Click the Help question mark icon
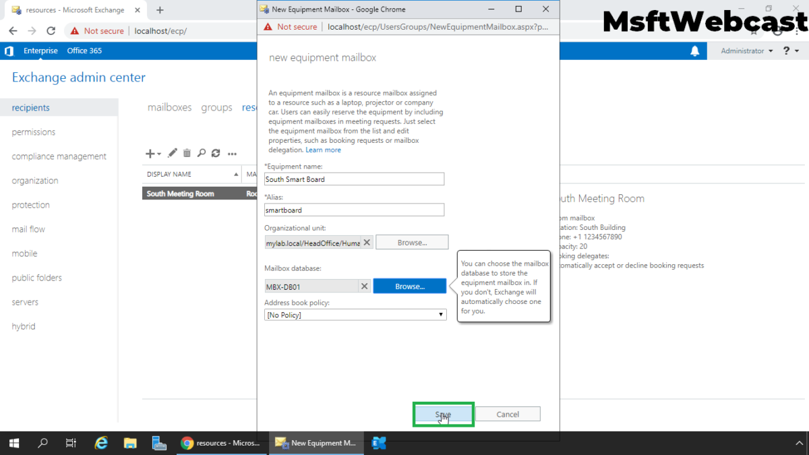The width and height of the screenshot is (809, 455). (786, 51)
